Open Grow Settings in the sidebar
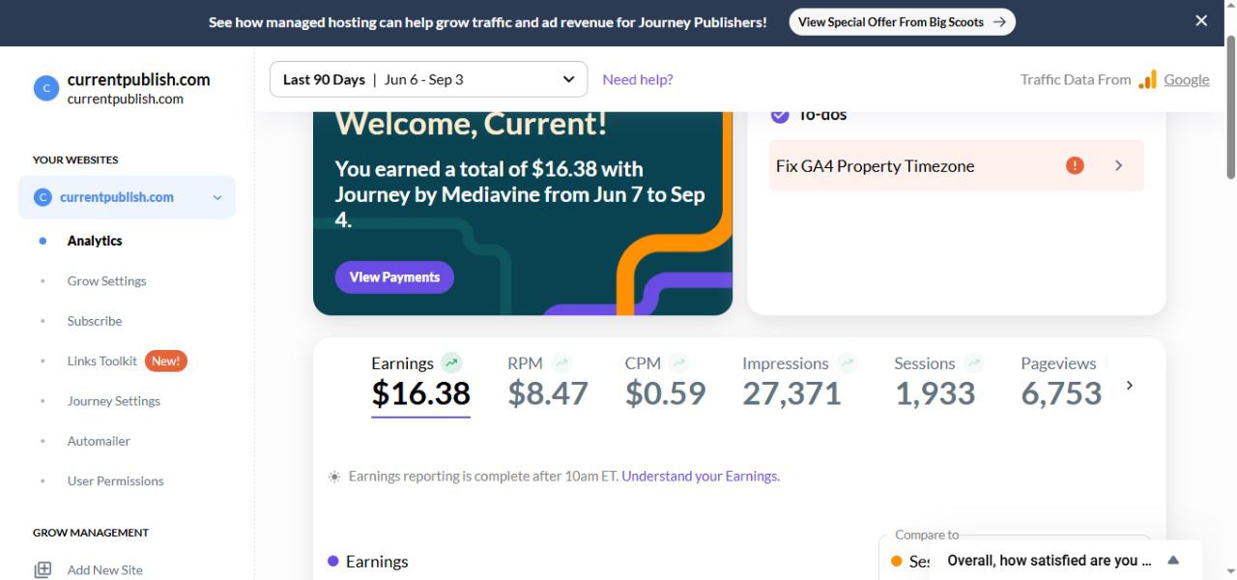The width and height of the screenshot is (1237, 580). point(106,281)
